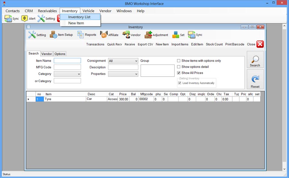Click Stock Count
Viewport: 289px width, 178px height.
pyautogui.click(x=214, y=44)
